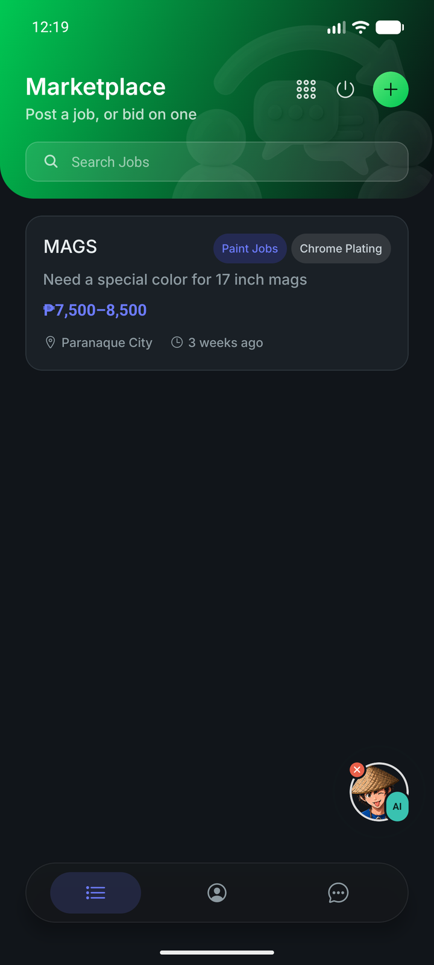Select the Chrome Plating tag
The width and height of the screenshot is (434, 965).
pyautogui.click(x=341, y=248)
